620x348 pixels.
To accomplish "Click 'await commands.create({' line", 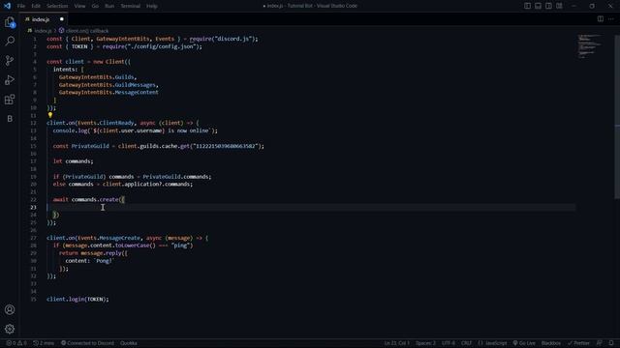I will click(x=89, y=200).
